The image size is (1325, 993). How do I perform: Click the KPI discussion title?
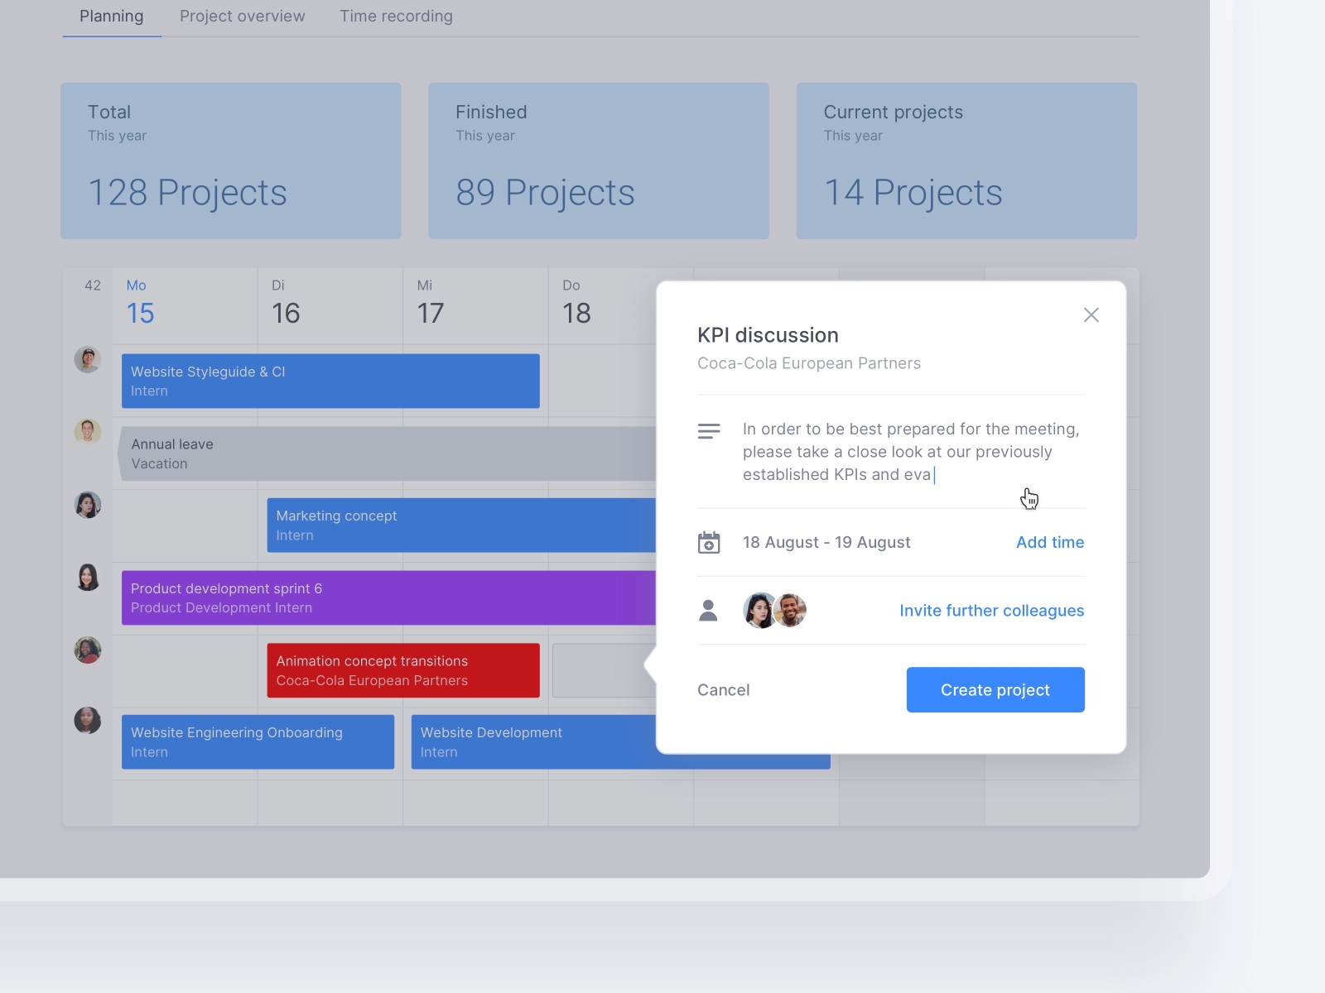[768, 335]
